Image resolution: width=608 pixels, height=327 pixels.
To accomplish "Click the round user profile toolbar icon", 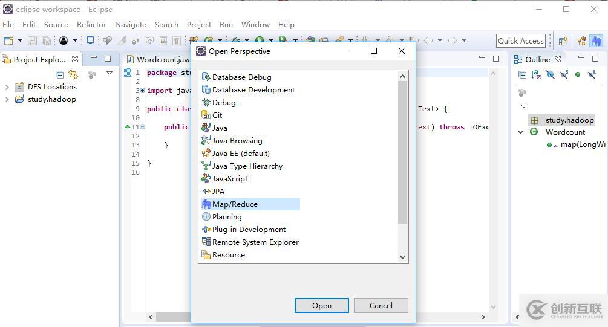I will click(64, 40).
